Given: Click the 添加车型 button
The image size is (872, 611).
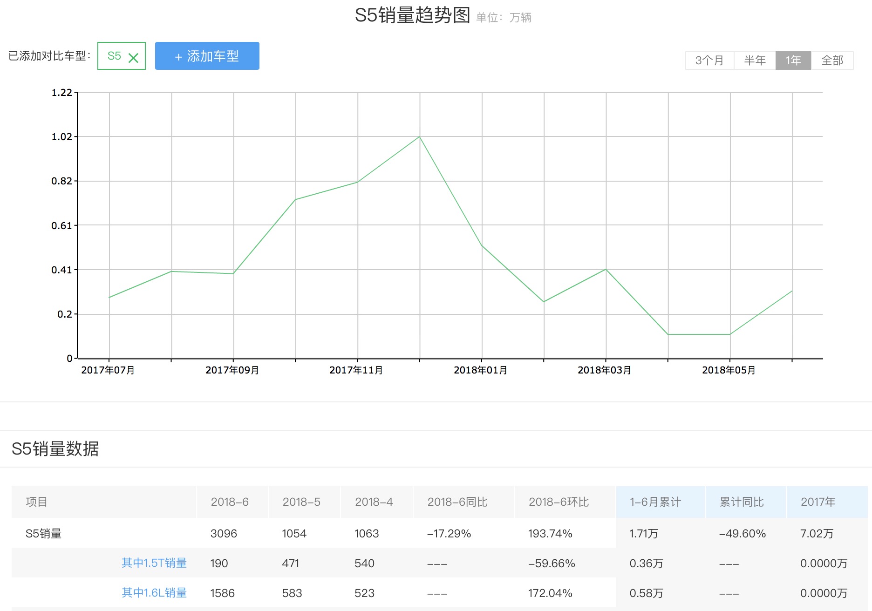Looking at the screenshot, I should coord(207,56).
